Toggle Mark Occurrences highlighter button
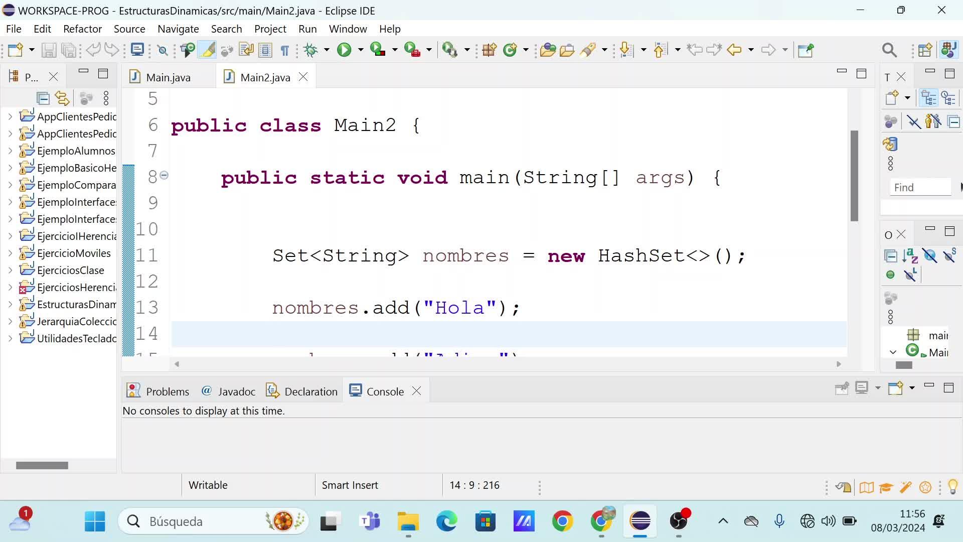Screen dimensions: 963x542 207,50
